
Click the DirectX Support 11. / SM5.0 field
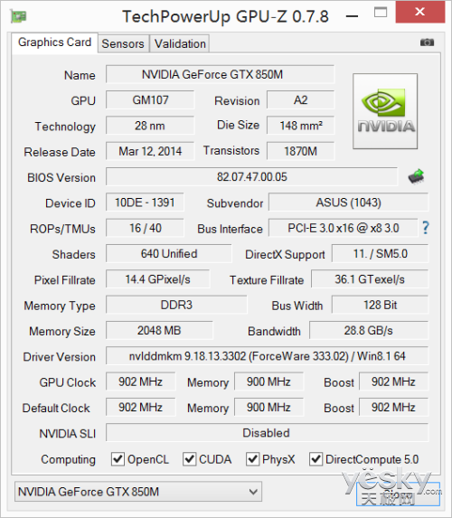pos(380,254)
